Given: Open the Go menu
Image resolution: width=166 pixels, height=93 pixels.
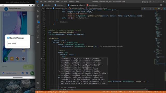Looking at the screenshot, I should pos(62,2).
